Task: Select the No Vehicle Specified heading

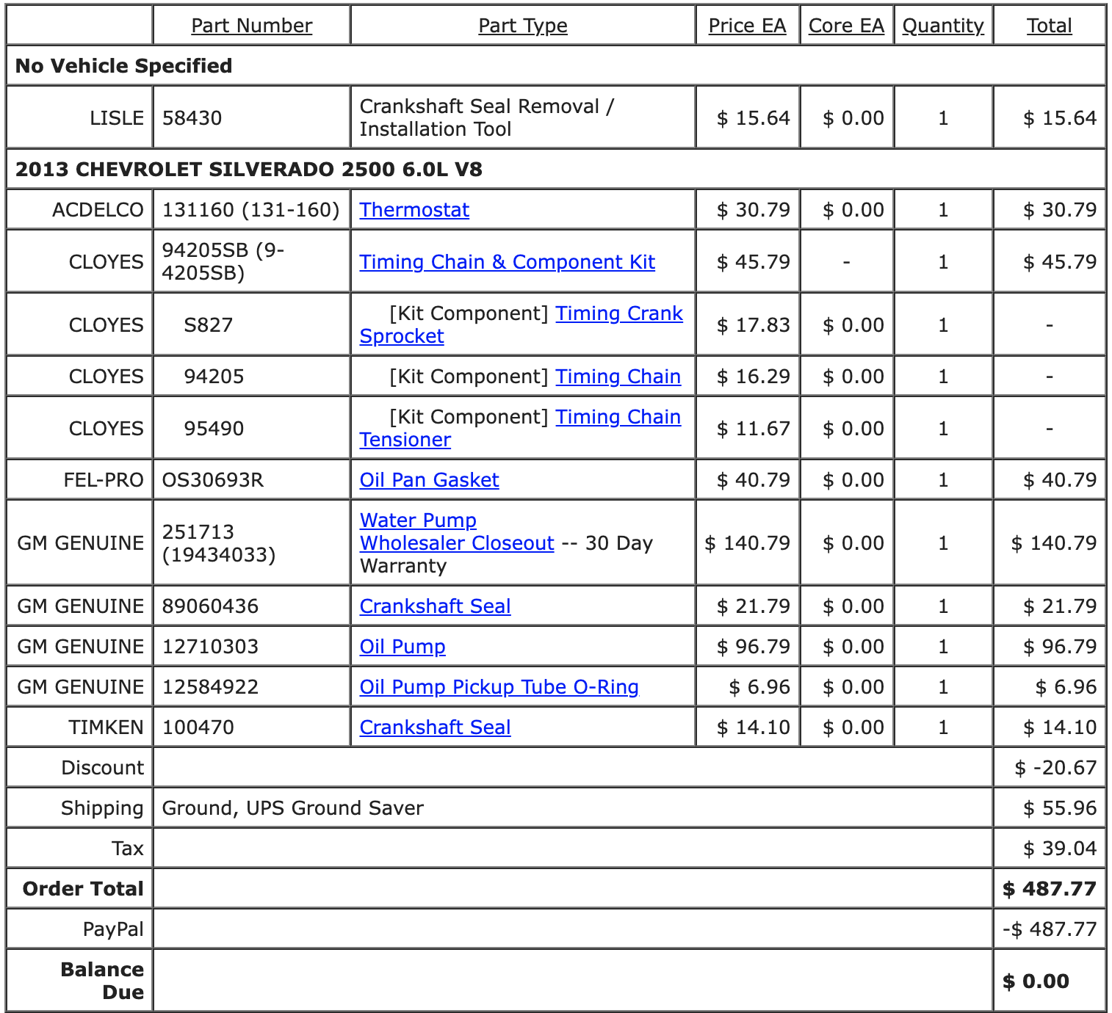Action: click(x=123, y=66)
